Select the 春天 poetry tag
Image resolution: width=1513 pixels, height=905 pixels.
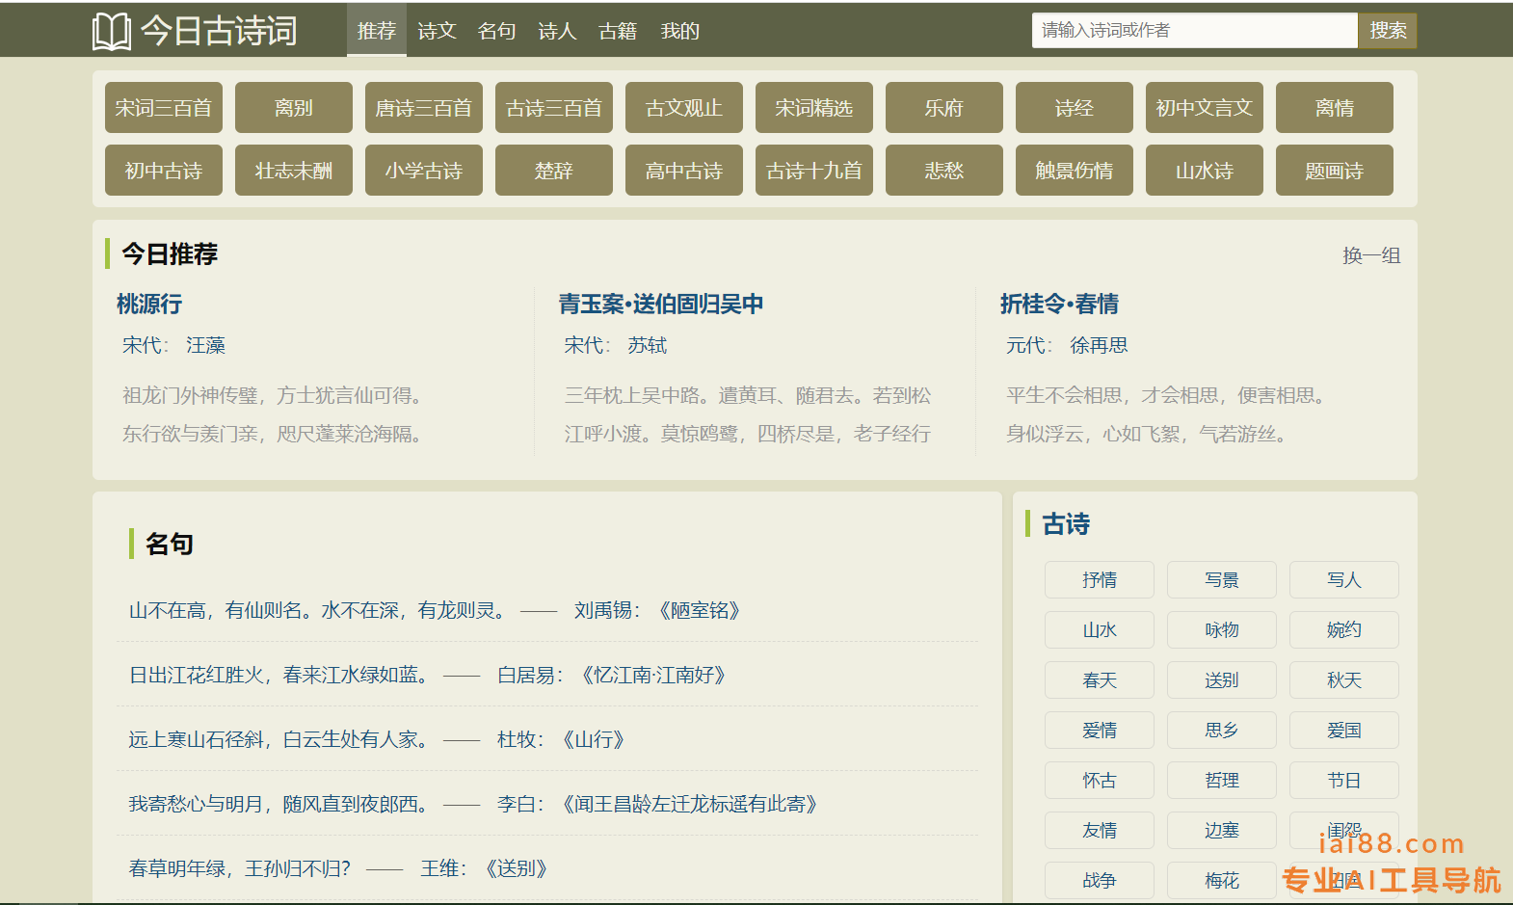pos(1100,679)
